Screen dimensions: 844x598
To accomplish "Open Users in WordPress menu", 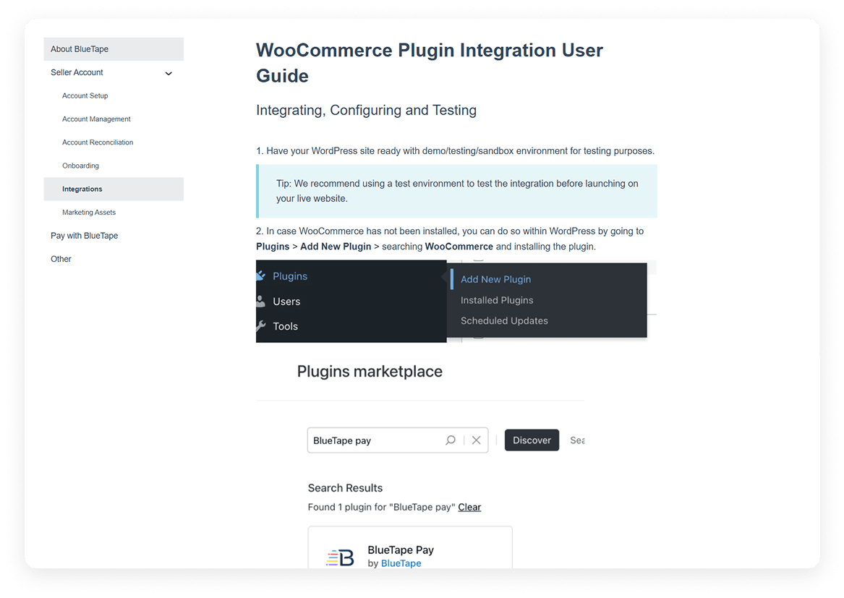I will click(x=286, y=302).
